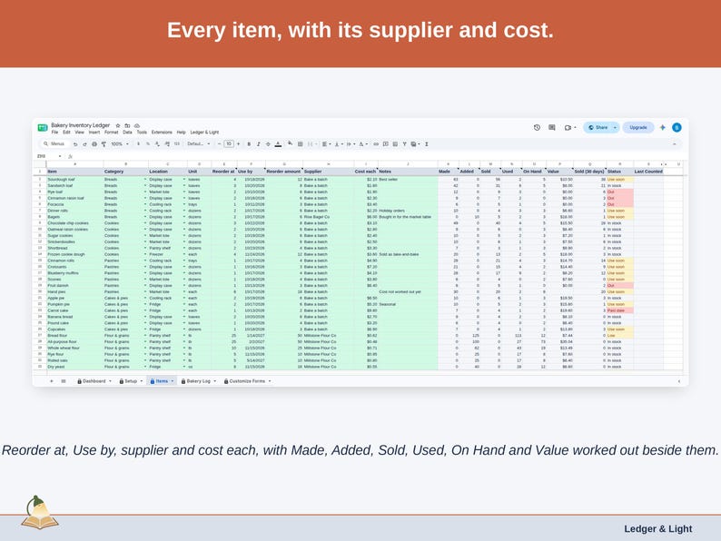This screenshot has height=541, width=721.
Task: Open the File menu
Action: pos(54,132)
